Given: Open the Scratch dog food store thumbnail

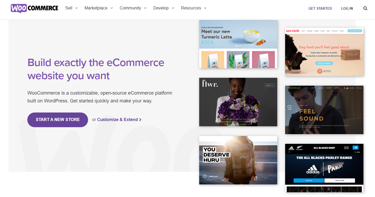Looking at the screenshot, I should click(x=324, y=52).
